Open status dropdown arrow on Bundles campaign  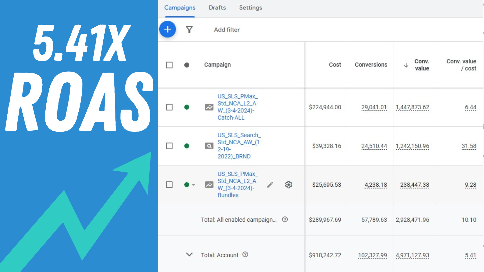(194, 185)
